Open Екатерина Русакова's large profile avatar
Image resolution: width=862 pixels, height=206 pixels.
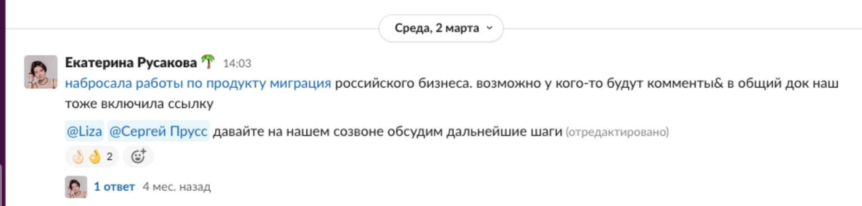(x=41, y=72)
